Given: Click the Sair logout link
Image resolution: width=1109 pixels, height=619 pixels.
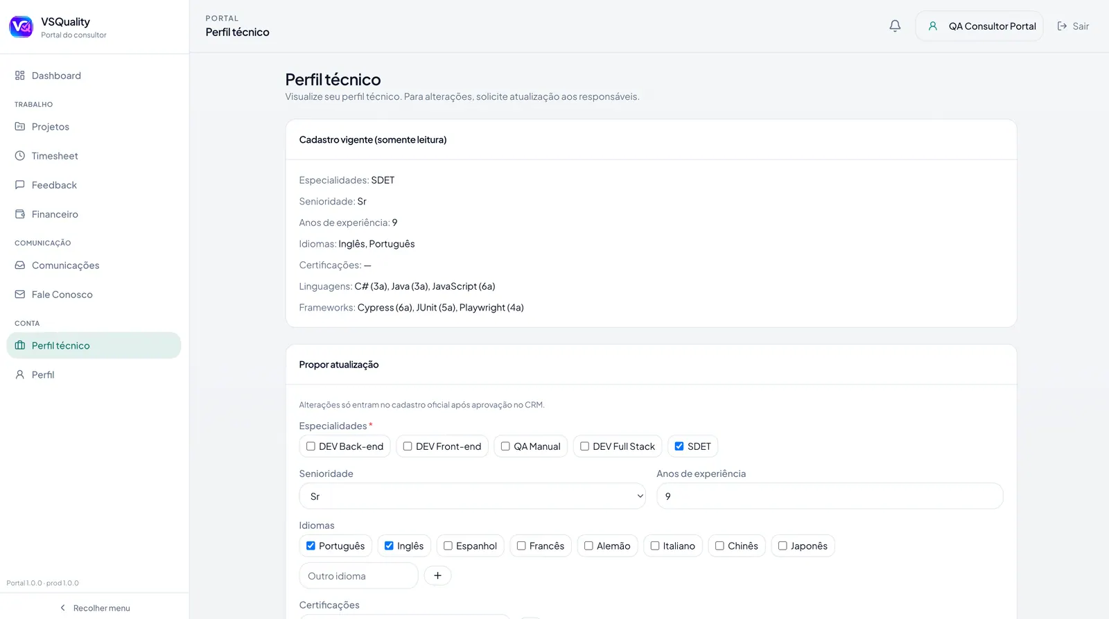Looking at the screenshot, I should click(1073, 26).
